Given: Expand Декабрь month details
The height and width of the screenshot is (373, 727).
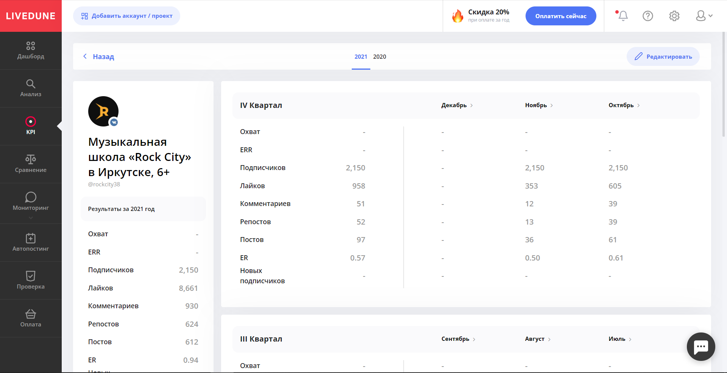Looking at the screenshot, I should pyautogui.click(x=457, y=105).
